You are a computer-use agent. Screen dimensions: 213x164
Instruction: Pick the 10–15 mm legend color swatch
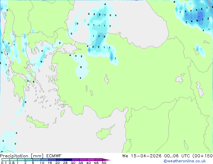point(44,160)
